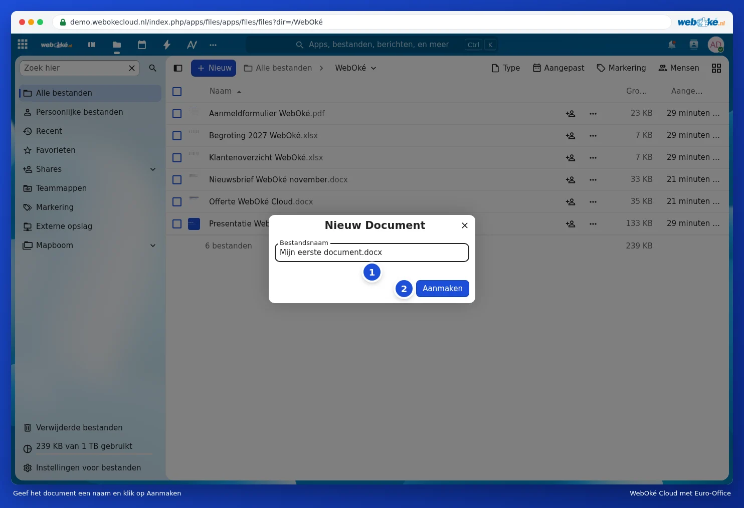The image size is (744, 508).
Task: Click the sidebar search magnifier icon
Action: [153, 68]
